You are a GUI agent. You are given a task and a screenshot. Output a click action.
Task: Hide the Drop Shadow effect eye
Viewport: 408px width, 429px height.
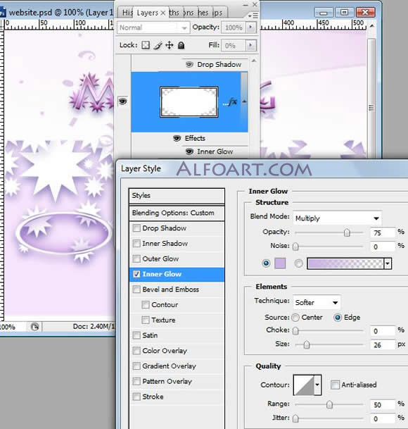coord(189,65)
